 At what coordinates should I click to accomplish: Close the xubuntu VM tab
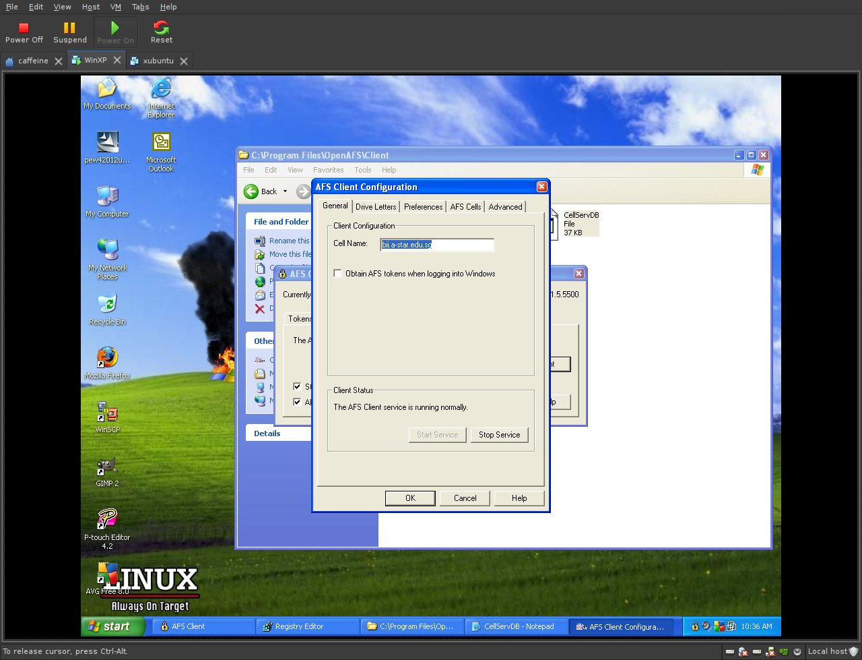[x=183, y=61]
